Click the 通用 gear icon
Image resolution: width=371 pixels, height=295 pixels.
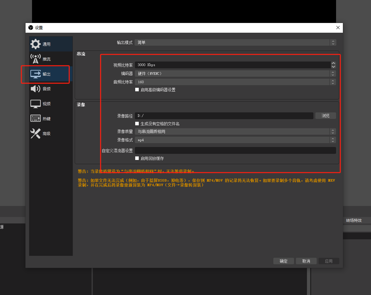click(x=36, y=44)
